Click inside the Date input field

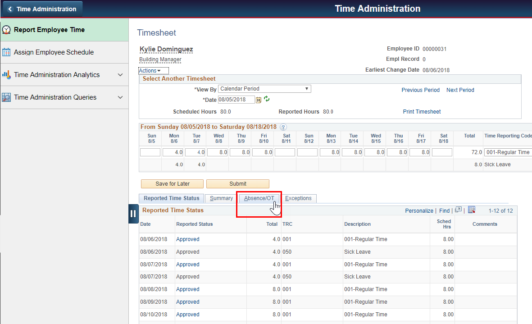pos(236,99)
